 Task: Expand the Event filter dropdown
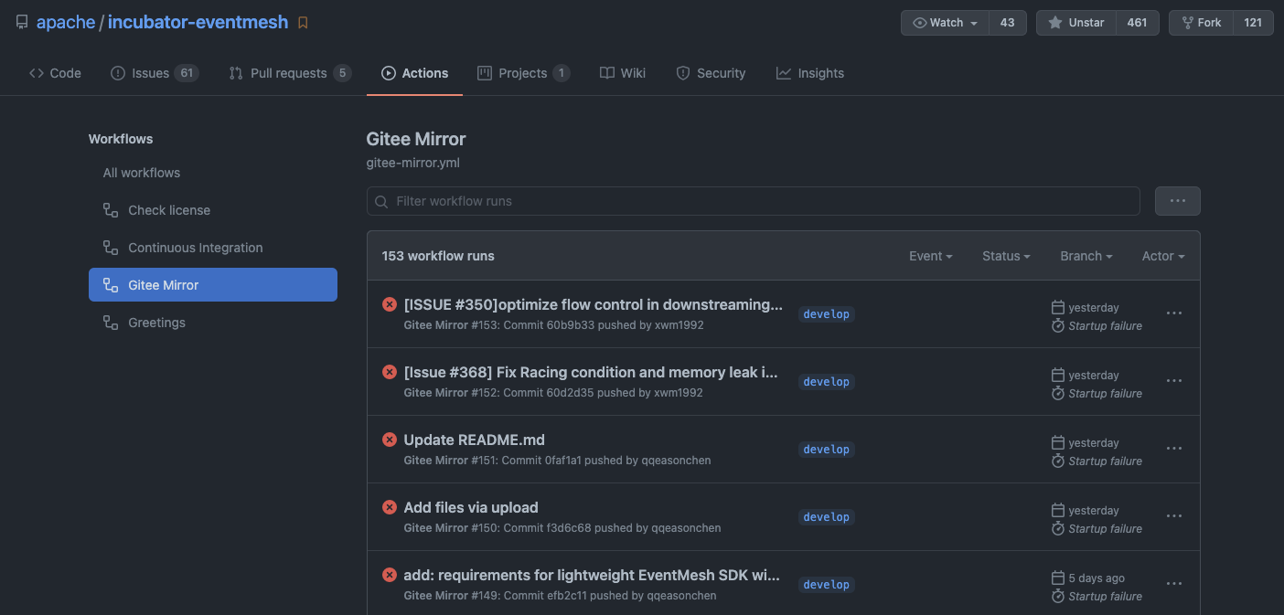pyautogui.click(x=930, y=256)
